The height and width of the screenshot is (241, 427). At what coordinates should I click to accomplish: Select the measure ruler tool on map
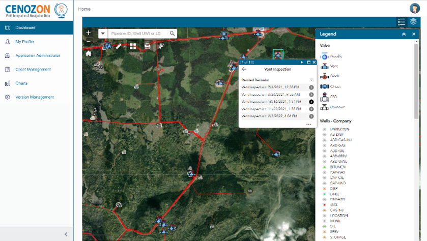tap(118, 46)
